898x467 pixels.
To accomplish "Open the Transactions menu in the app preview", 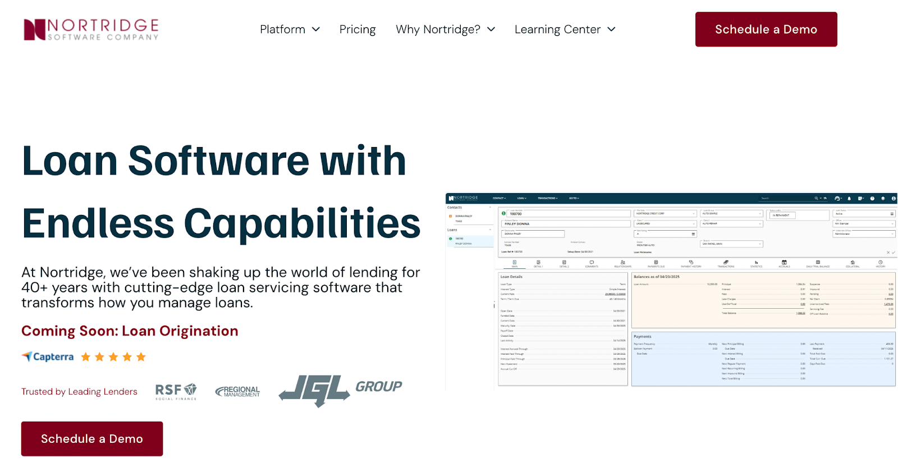I will tap(547, 198).
